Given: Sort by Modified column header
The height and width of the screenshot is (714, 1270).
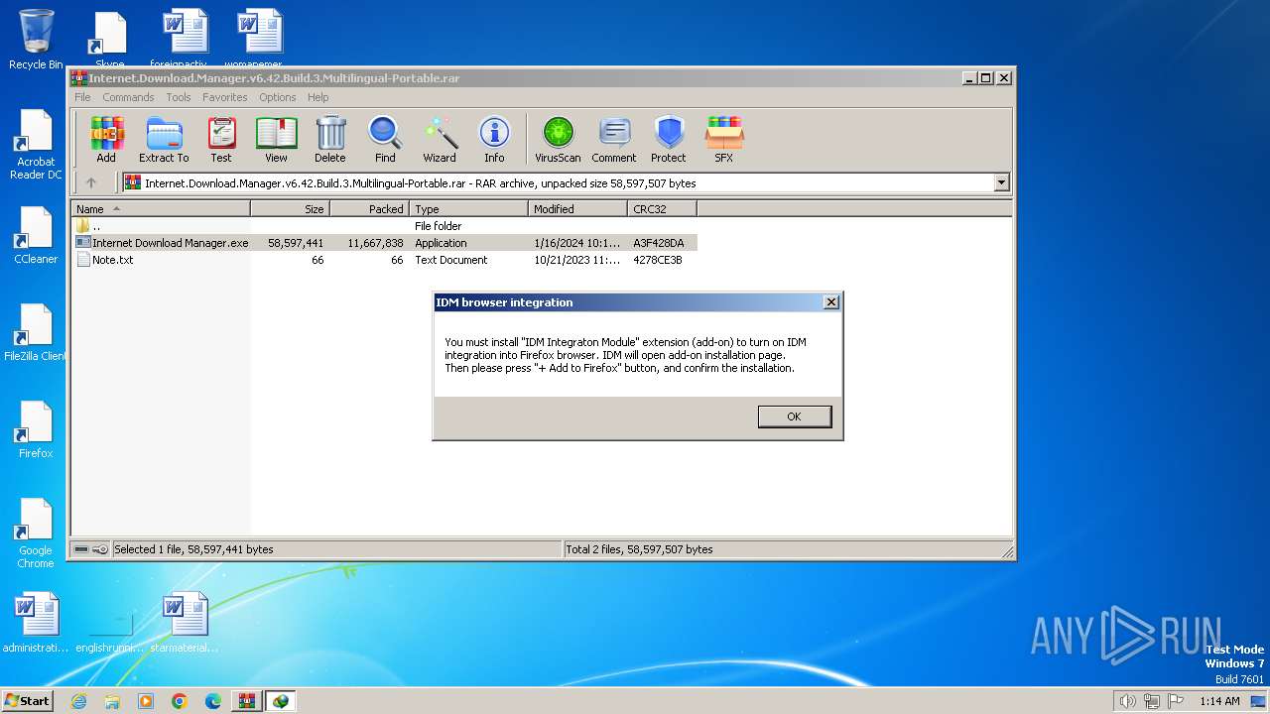Looking at the screenshot, I should (x=577, y=209).
